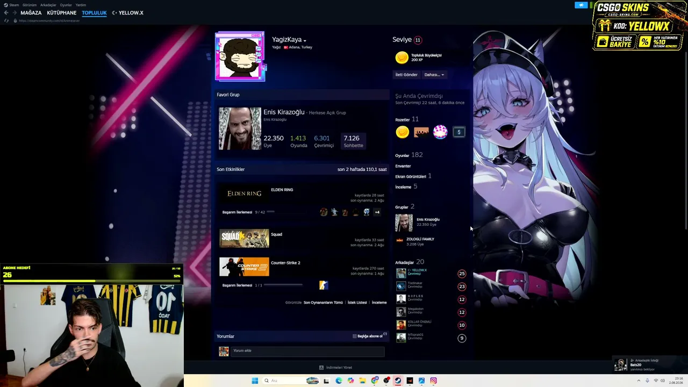Open the İndirmeleri Yönet downloads icon
The image size is (688, 387).
click(321, 368)
